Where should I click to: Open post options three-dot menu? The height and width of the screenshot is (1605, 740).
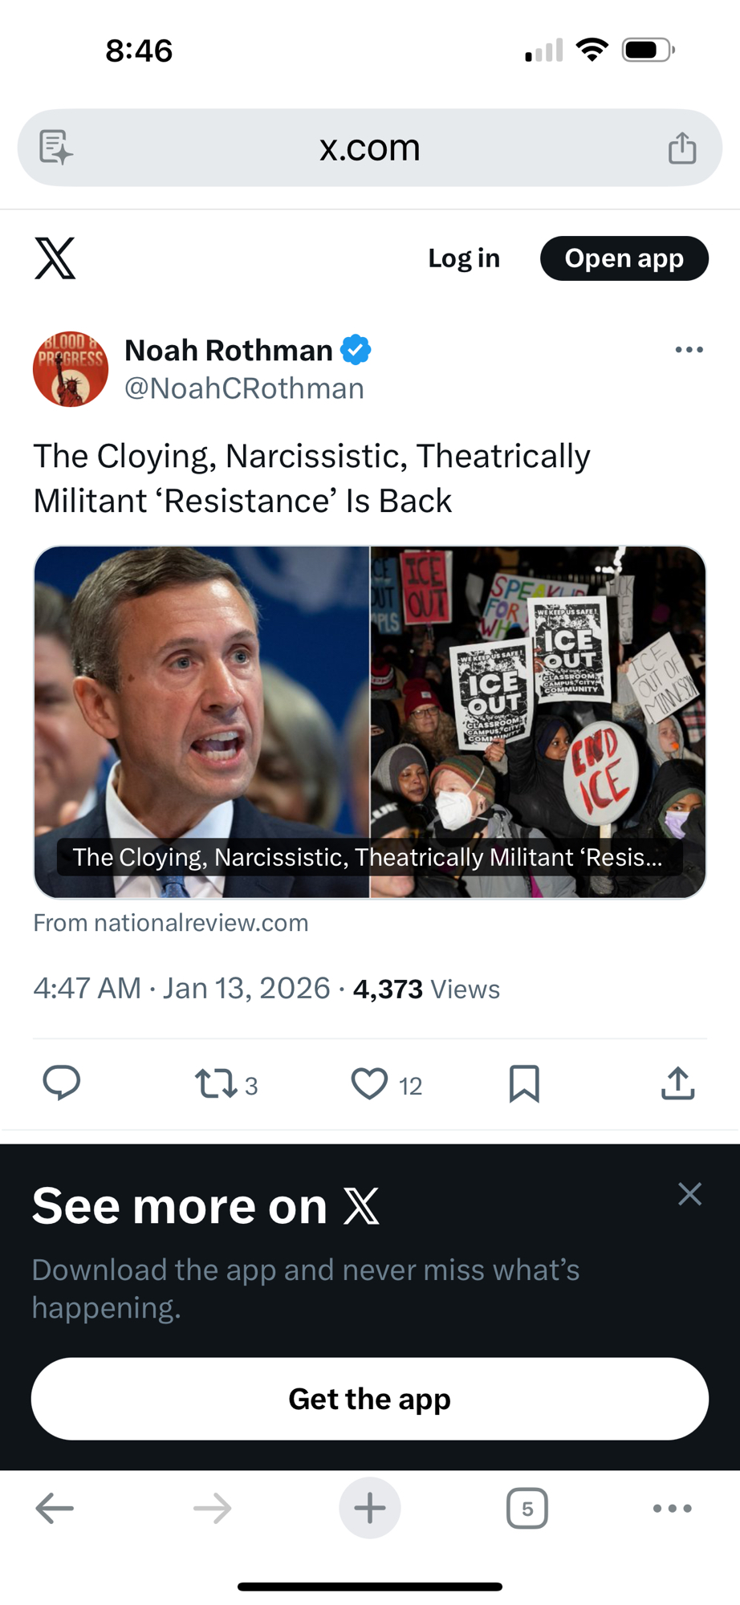coord(689,350)
